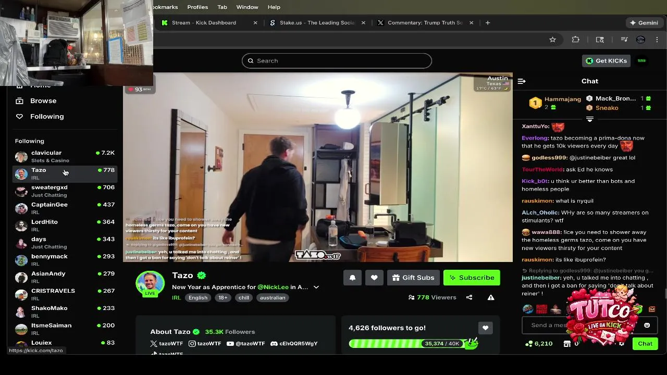
Task: Report stream via warning triangle icon
Action: point(491,297)
